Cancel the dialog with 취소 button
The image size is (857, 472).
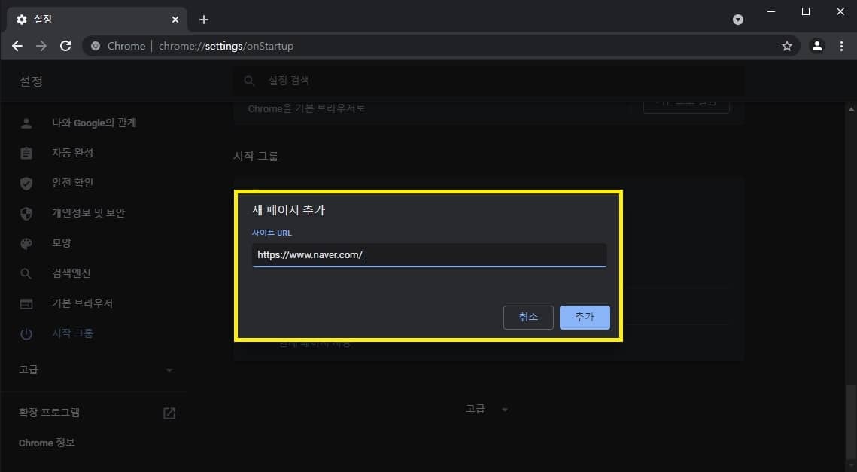coord(528,317)
